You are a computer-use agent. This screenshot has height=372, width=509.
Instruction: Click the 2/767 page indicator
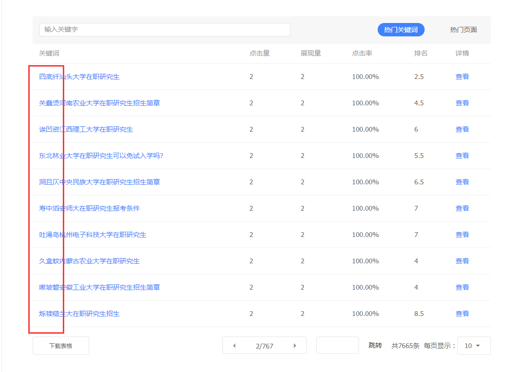tap(265, 346)
